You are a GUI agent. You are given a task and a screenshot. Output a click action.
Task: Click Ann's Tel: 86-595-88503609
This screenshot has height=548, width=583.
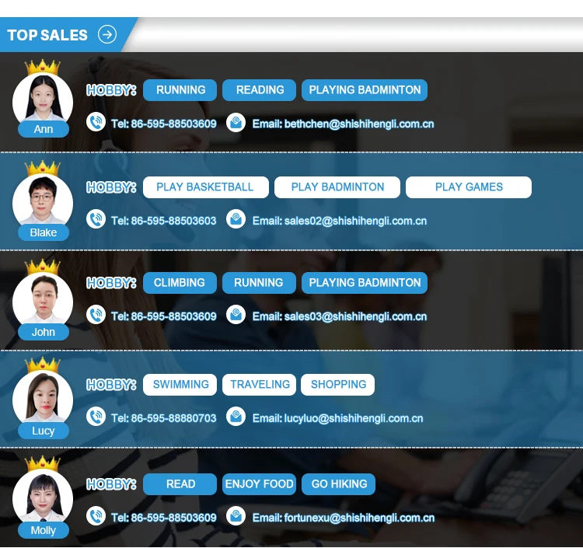[163, 124]
